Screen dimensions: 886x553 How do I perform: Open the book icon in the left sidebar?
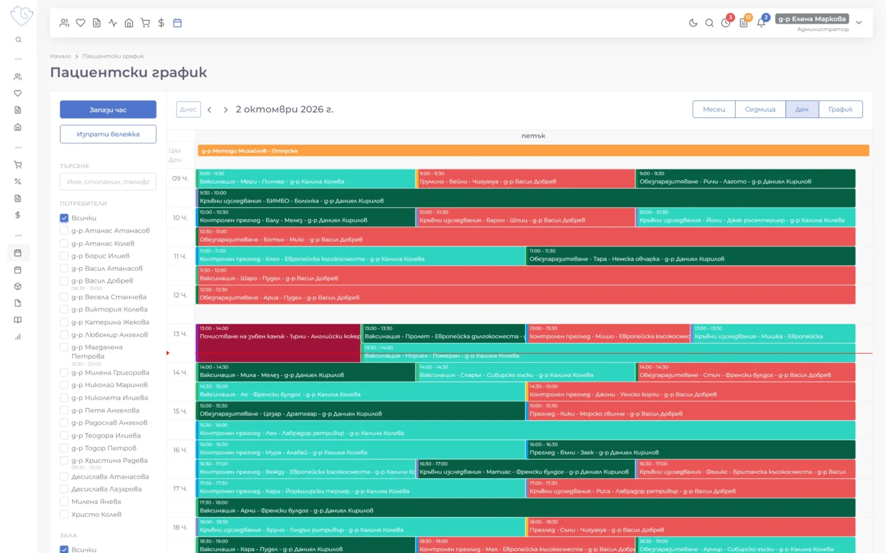(x=18, y=320)
